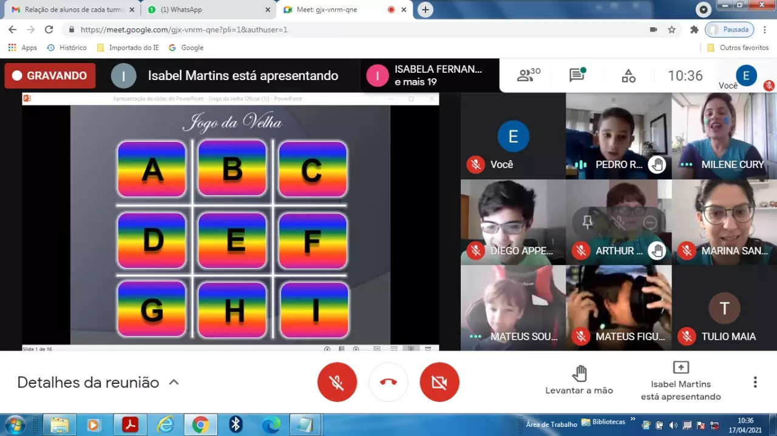Open the activities shapes icon

click(628, 76)
